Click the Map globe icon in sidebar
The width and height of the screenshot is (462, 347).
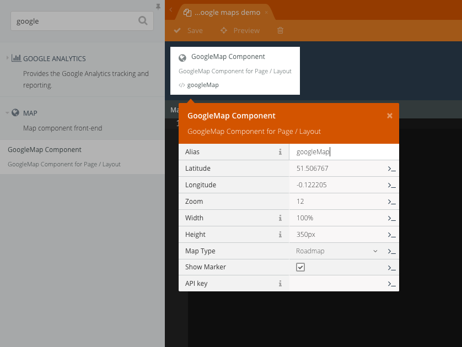point(15,112)
